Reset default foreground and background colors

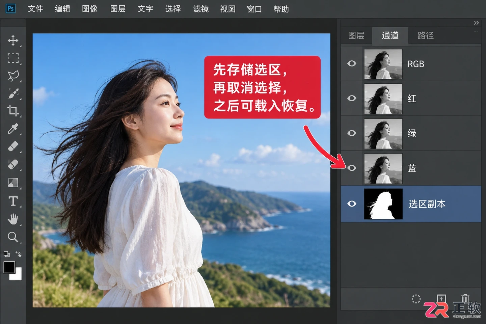pos(6,254)
